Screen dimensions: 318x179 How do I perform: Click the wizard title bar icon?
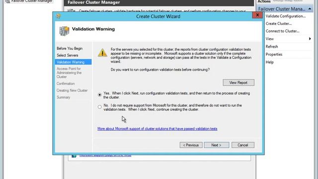59,16
